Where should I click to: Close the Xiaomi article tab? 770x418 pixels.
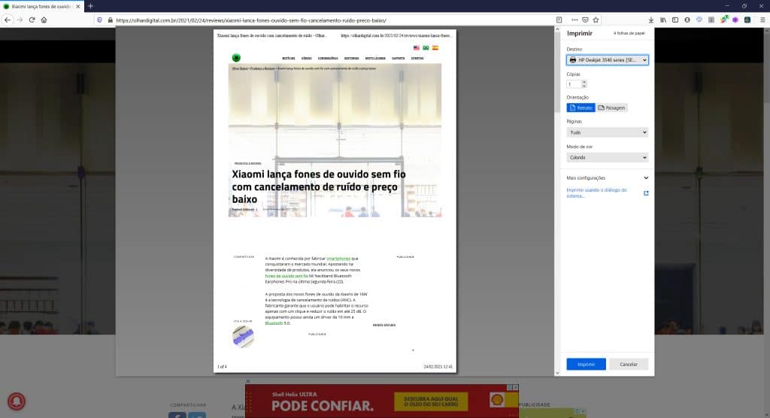point(77,6)
